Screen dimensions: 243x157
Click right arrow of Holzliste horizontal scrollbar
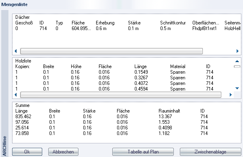click(x=231, y=95)
